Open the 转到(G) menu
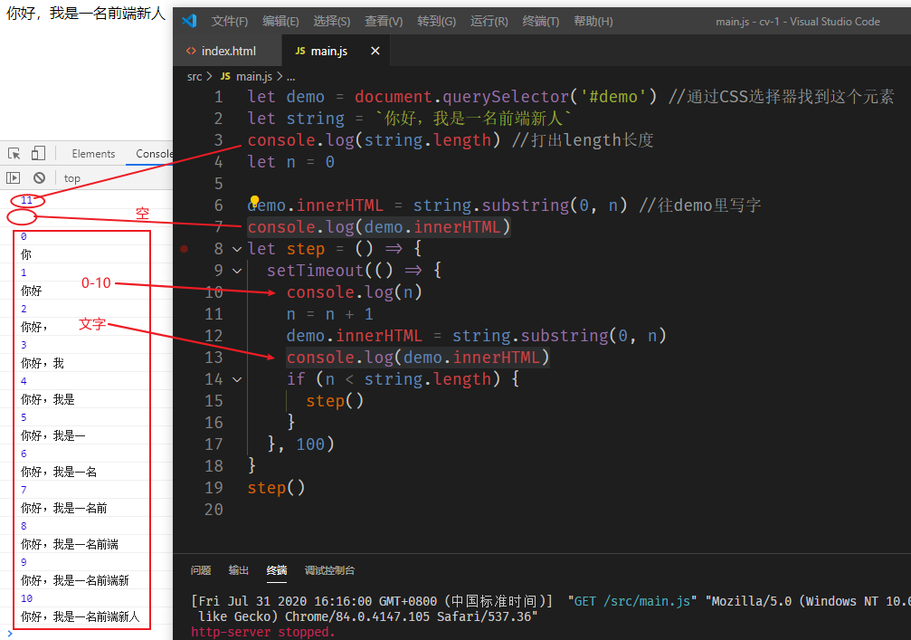This screenshot has width=911, height=640. pyautogui.click(x=436, y=22)
